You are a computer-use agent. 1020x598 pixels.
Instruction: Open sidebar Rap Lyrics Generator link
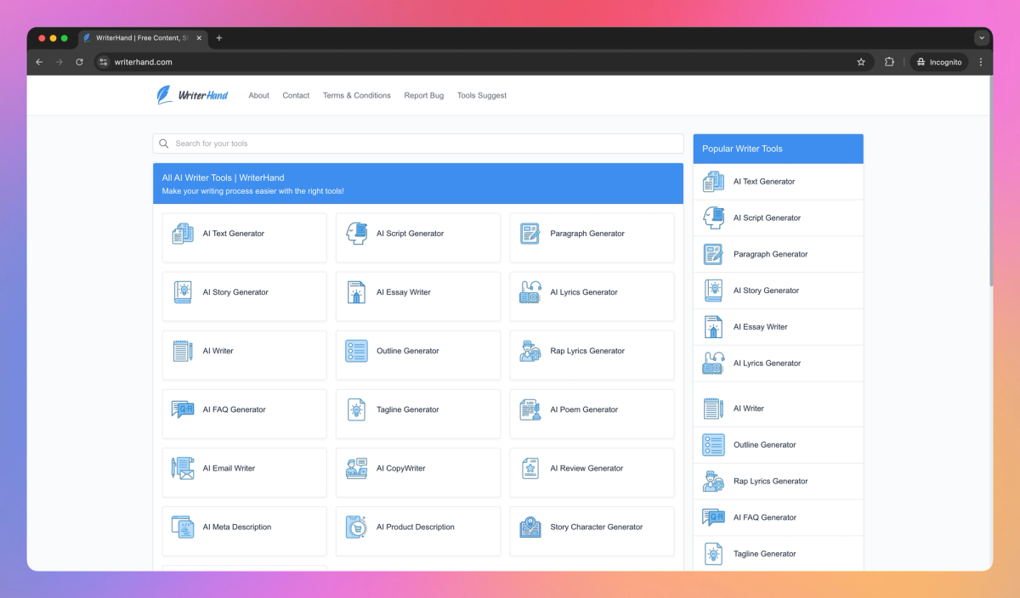click(x=779, y=482)
